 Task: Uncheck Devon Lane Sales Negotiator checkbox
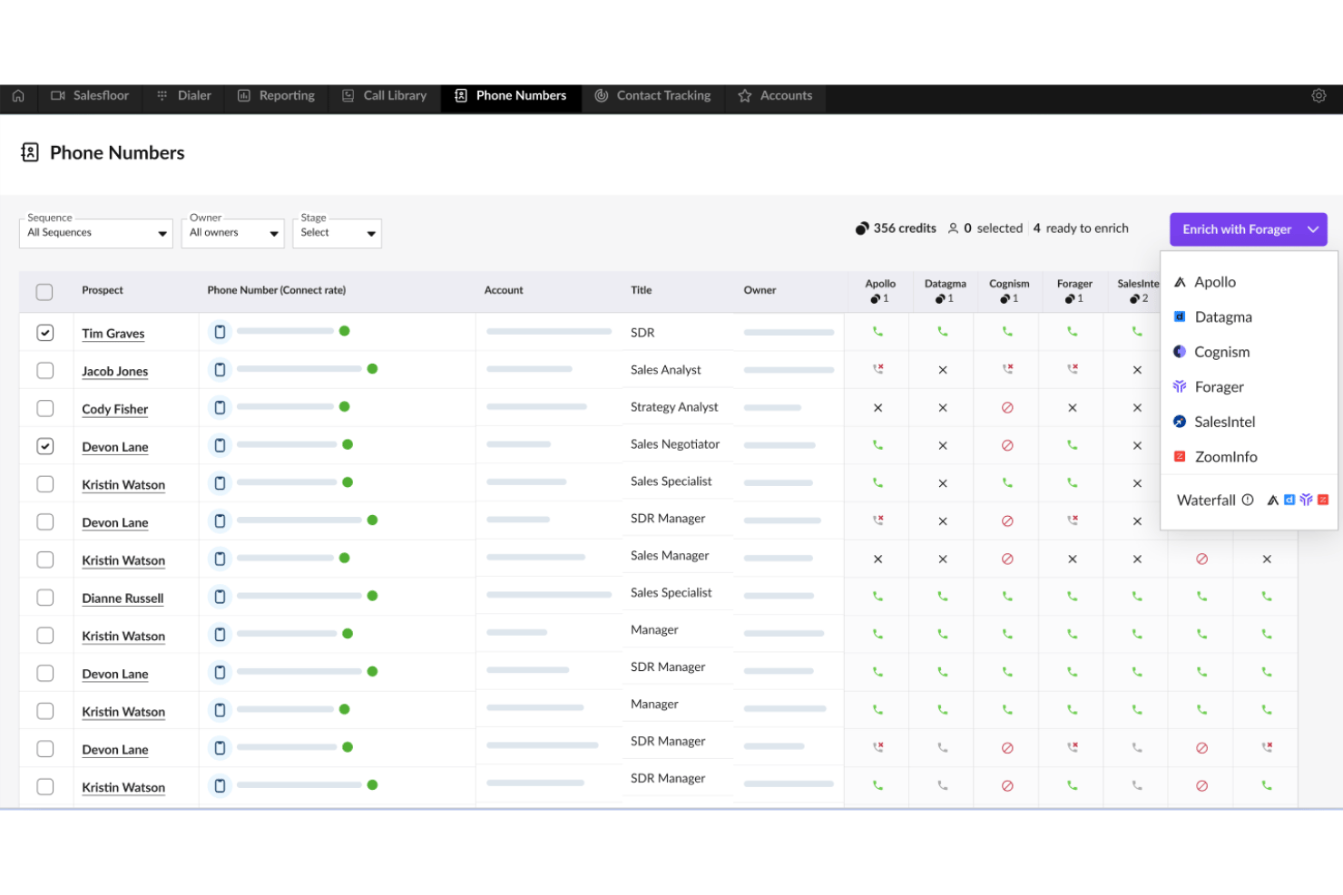pyautogui.click(x=44, y=446)
